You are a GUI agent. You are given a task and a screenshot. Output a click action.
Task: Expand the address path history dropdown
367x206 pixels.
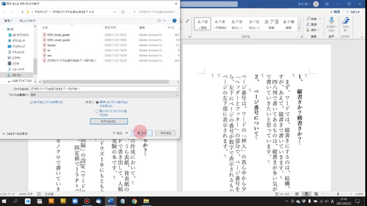(x=115, y=12)
